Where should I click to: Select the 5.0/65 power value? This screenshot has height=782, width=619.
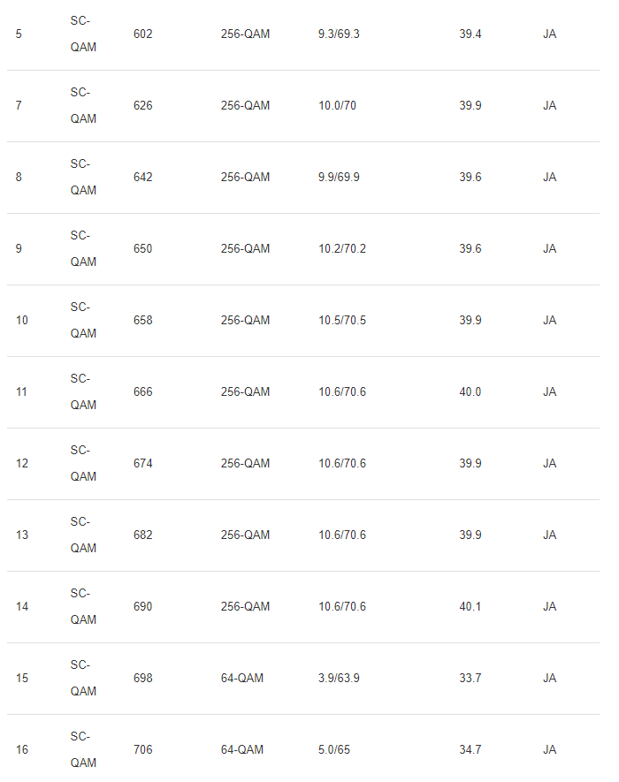[x=334, y=750]
